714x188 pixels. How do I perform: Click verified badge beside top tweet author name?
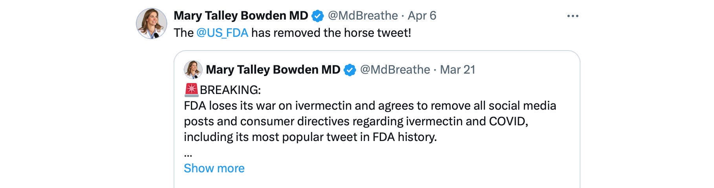317,16
